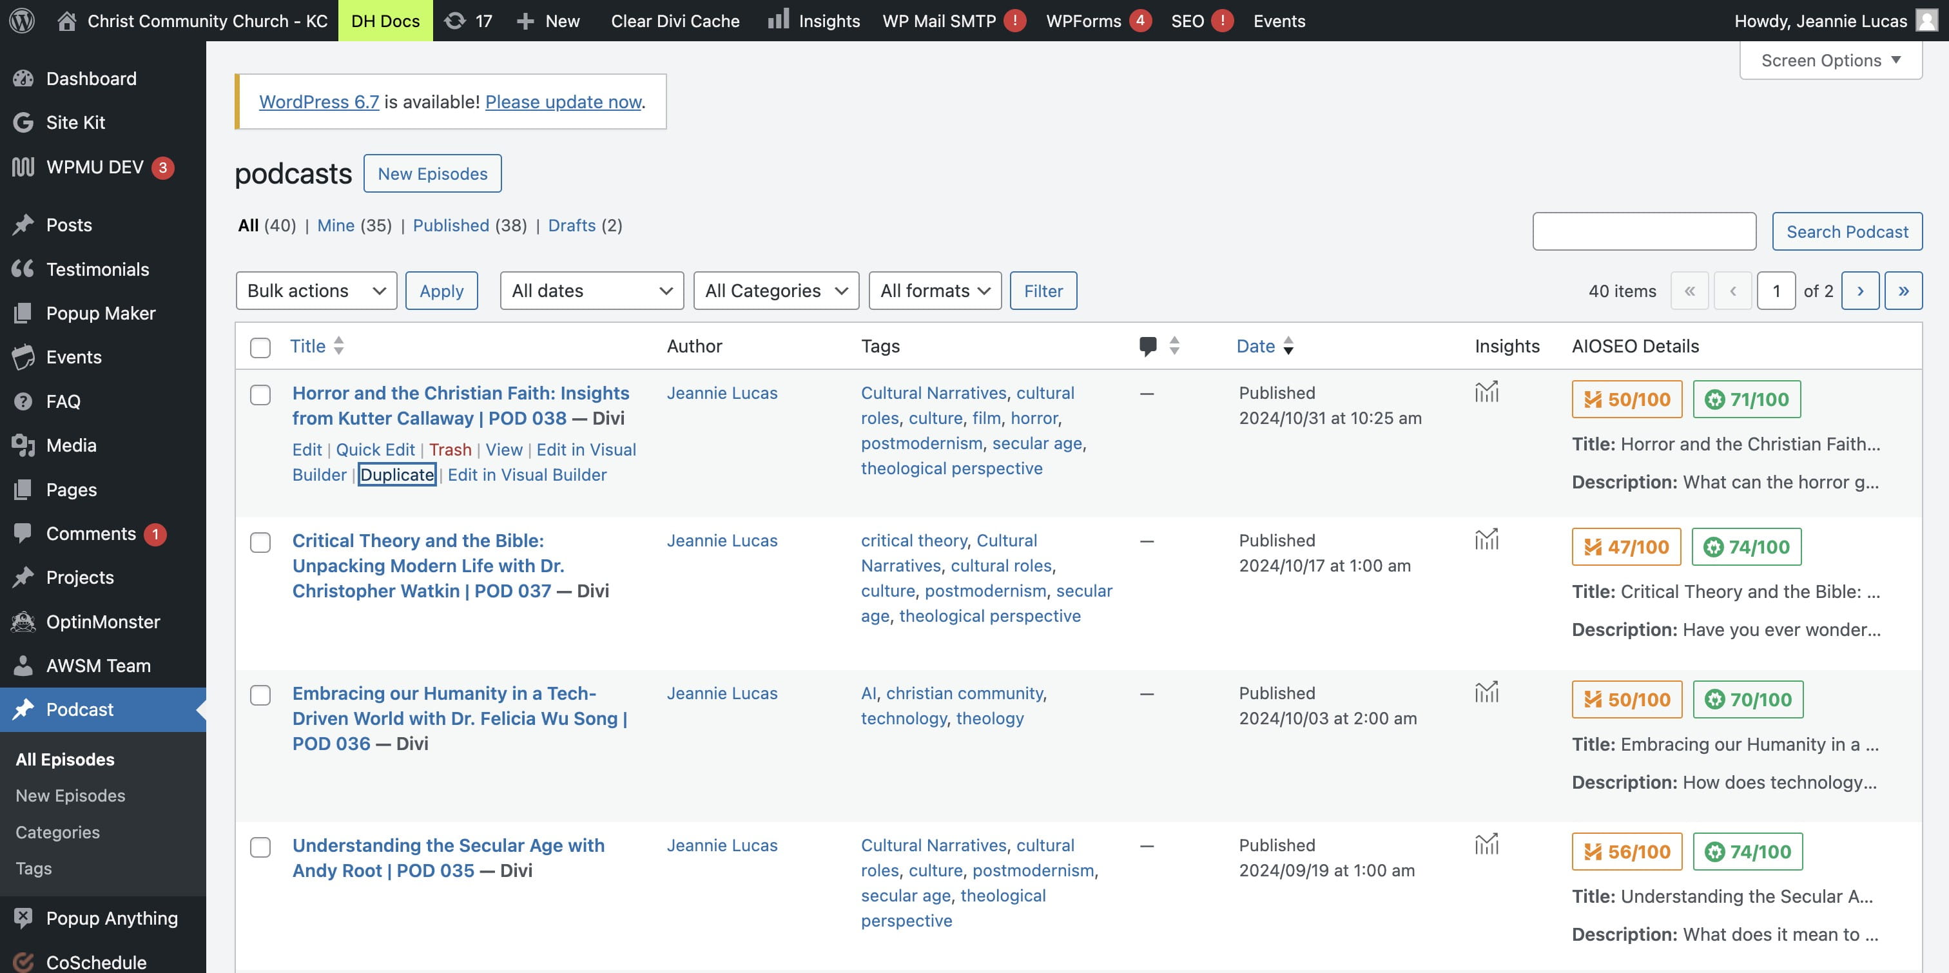Select the Projects pushpin icon
The image size is (1949, 973).
click(x=23, y=577)
